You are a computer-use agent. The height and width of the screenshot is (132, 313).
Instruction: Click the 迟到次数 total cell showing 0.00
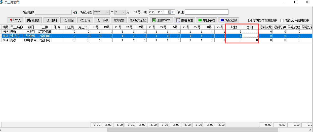pos(266,124)
